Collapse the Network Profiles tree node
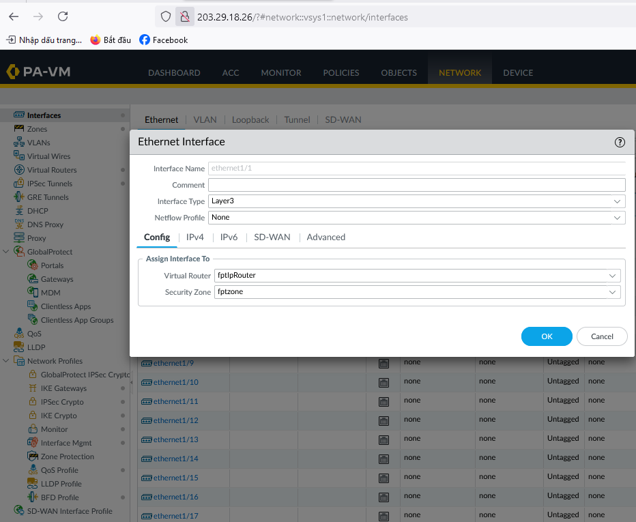Screen dimensions: 636x522 pos(6,361)
